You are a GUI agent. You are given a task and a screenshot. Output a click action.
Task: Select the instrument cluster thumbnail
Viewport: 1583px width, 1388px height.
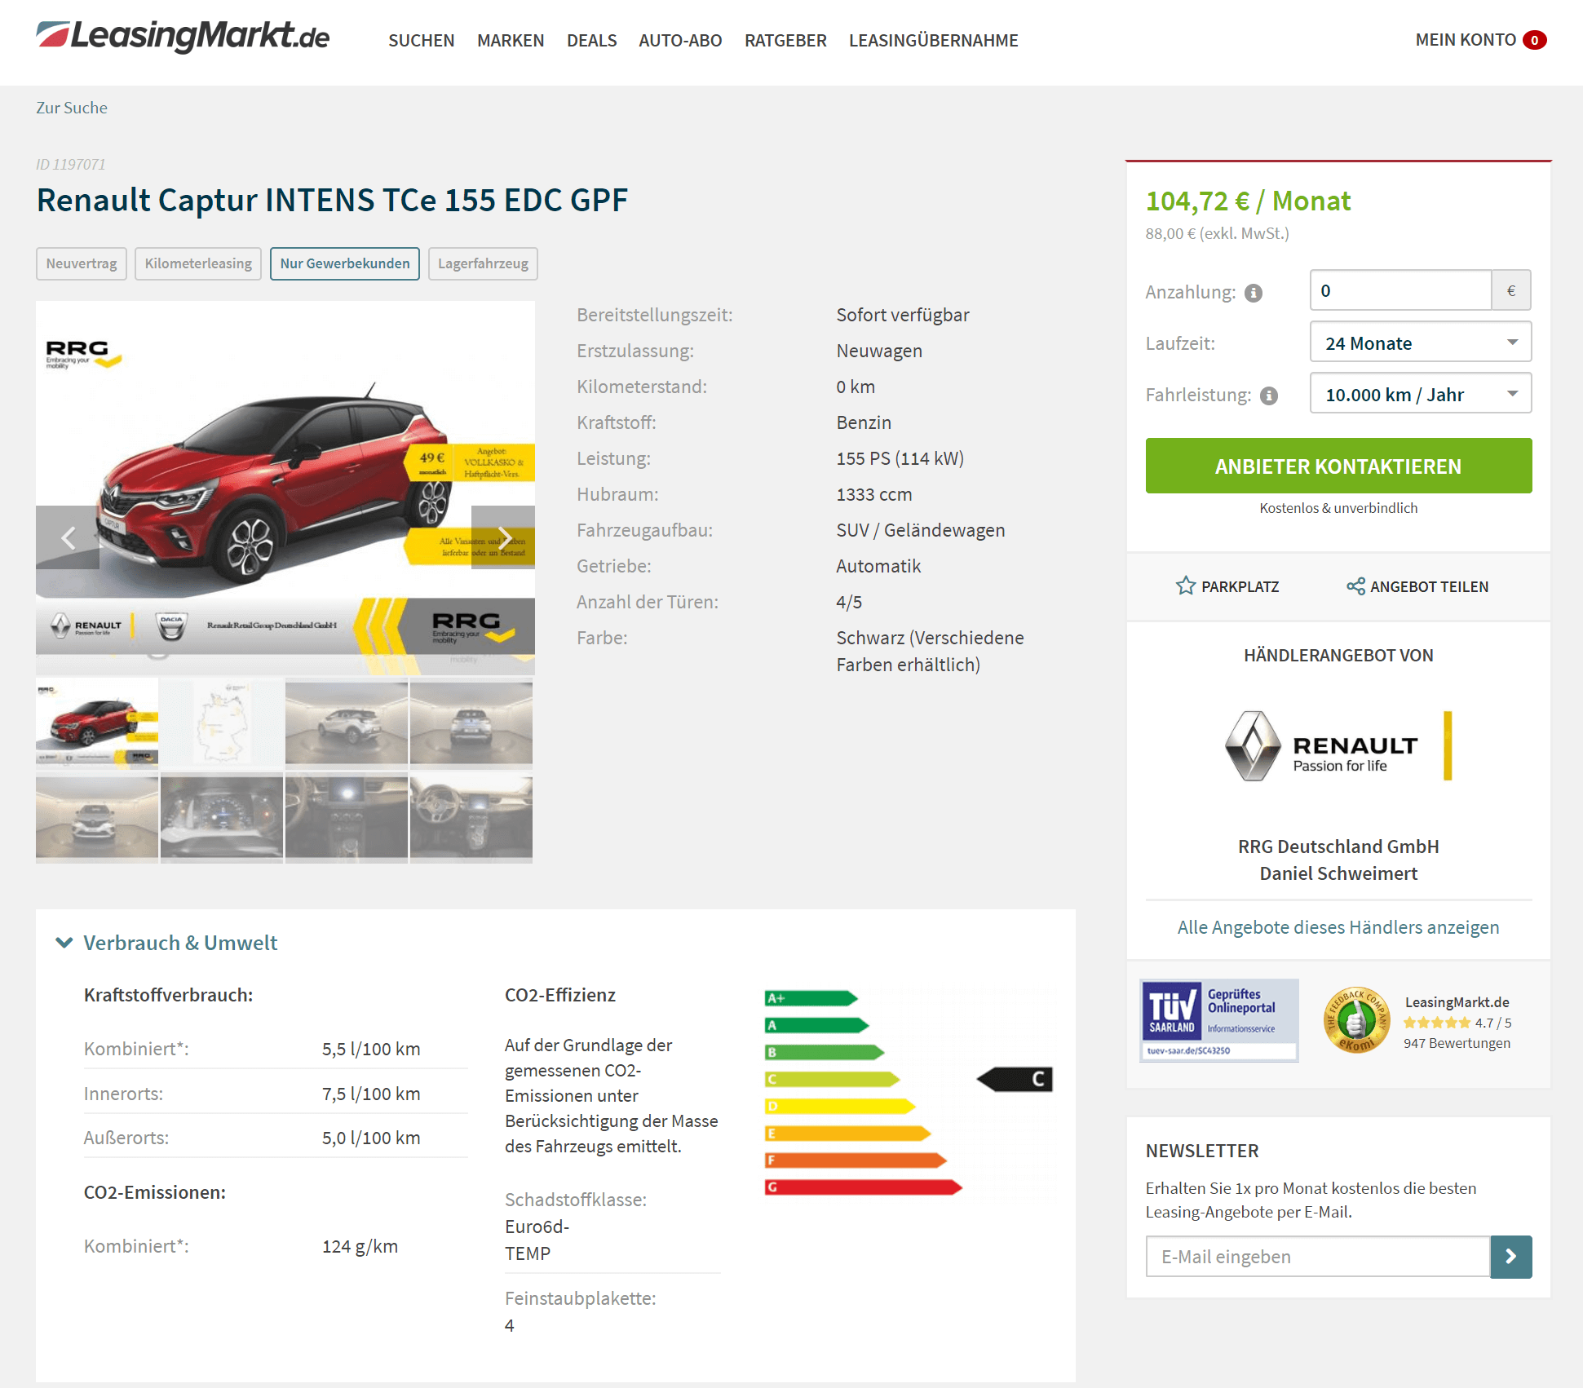pyautogui.click(x=222, y=819)
